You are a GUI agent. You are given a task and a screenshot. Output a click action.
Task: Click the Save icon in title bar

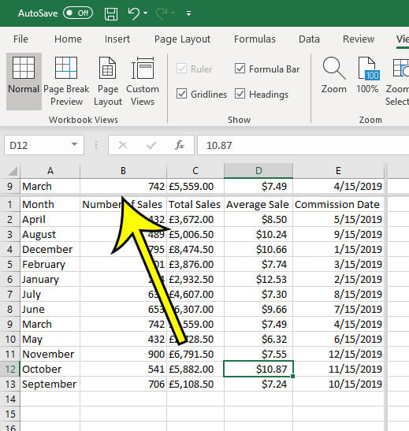[111, 13]
